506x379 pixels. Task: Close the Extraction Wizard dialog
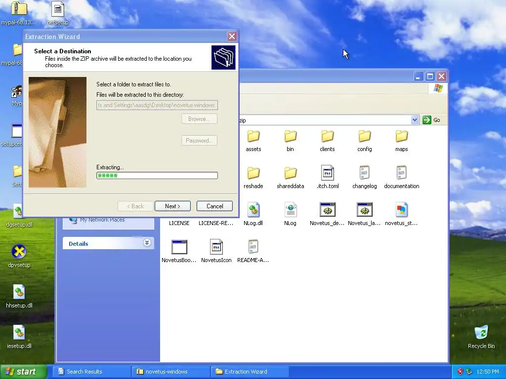[x=232, y=36]
